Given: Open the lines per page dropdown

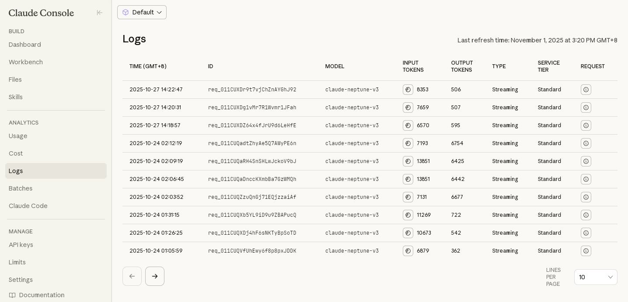Looking at the screenshot, I should (596, 277).
